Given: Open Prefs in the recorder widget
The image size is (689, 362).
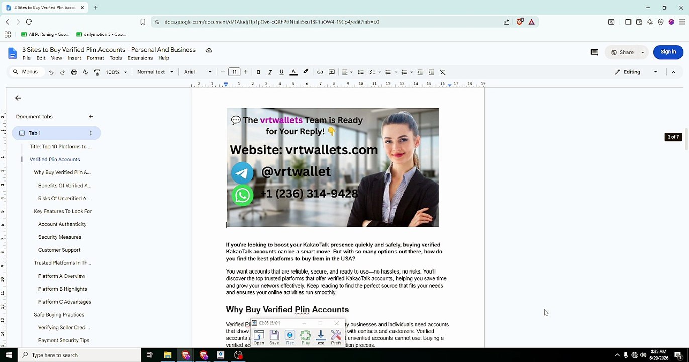Looking at the screenshot, I should click(336, 337).
